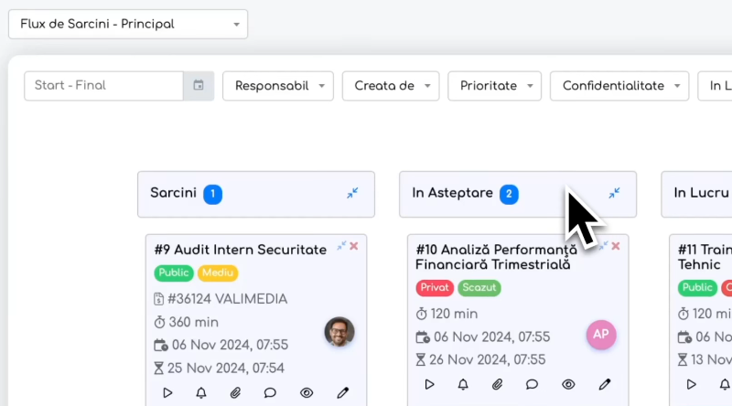Screen dimensions: 732x406
Task: Click the pencil edit icon on task #10
Action: [605, 384]
